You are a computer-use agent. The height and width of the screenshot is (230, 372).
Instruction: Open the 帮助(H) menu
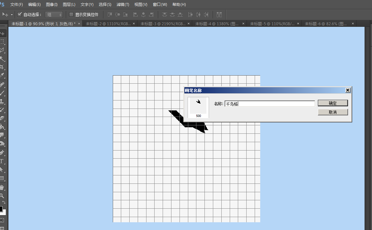(x=179, y=5)
